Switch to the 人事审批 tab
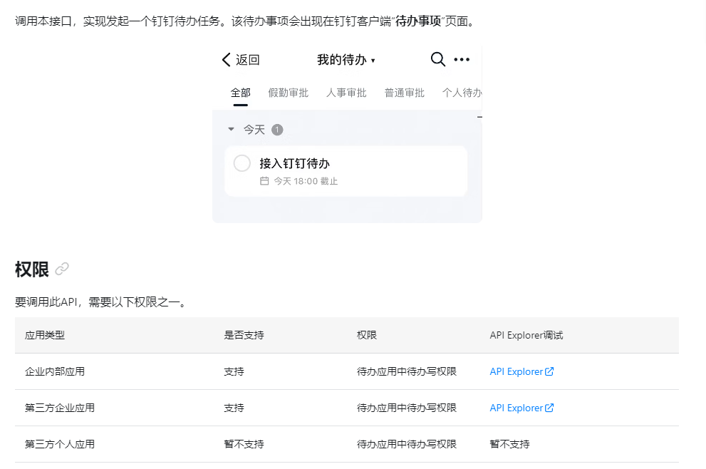 click(346, 93)
